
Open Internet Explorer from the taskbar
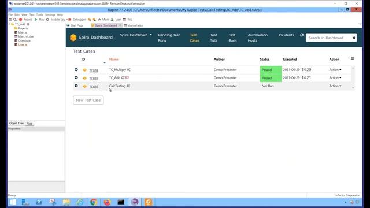80,202
